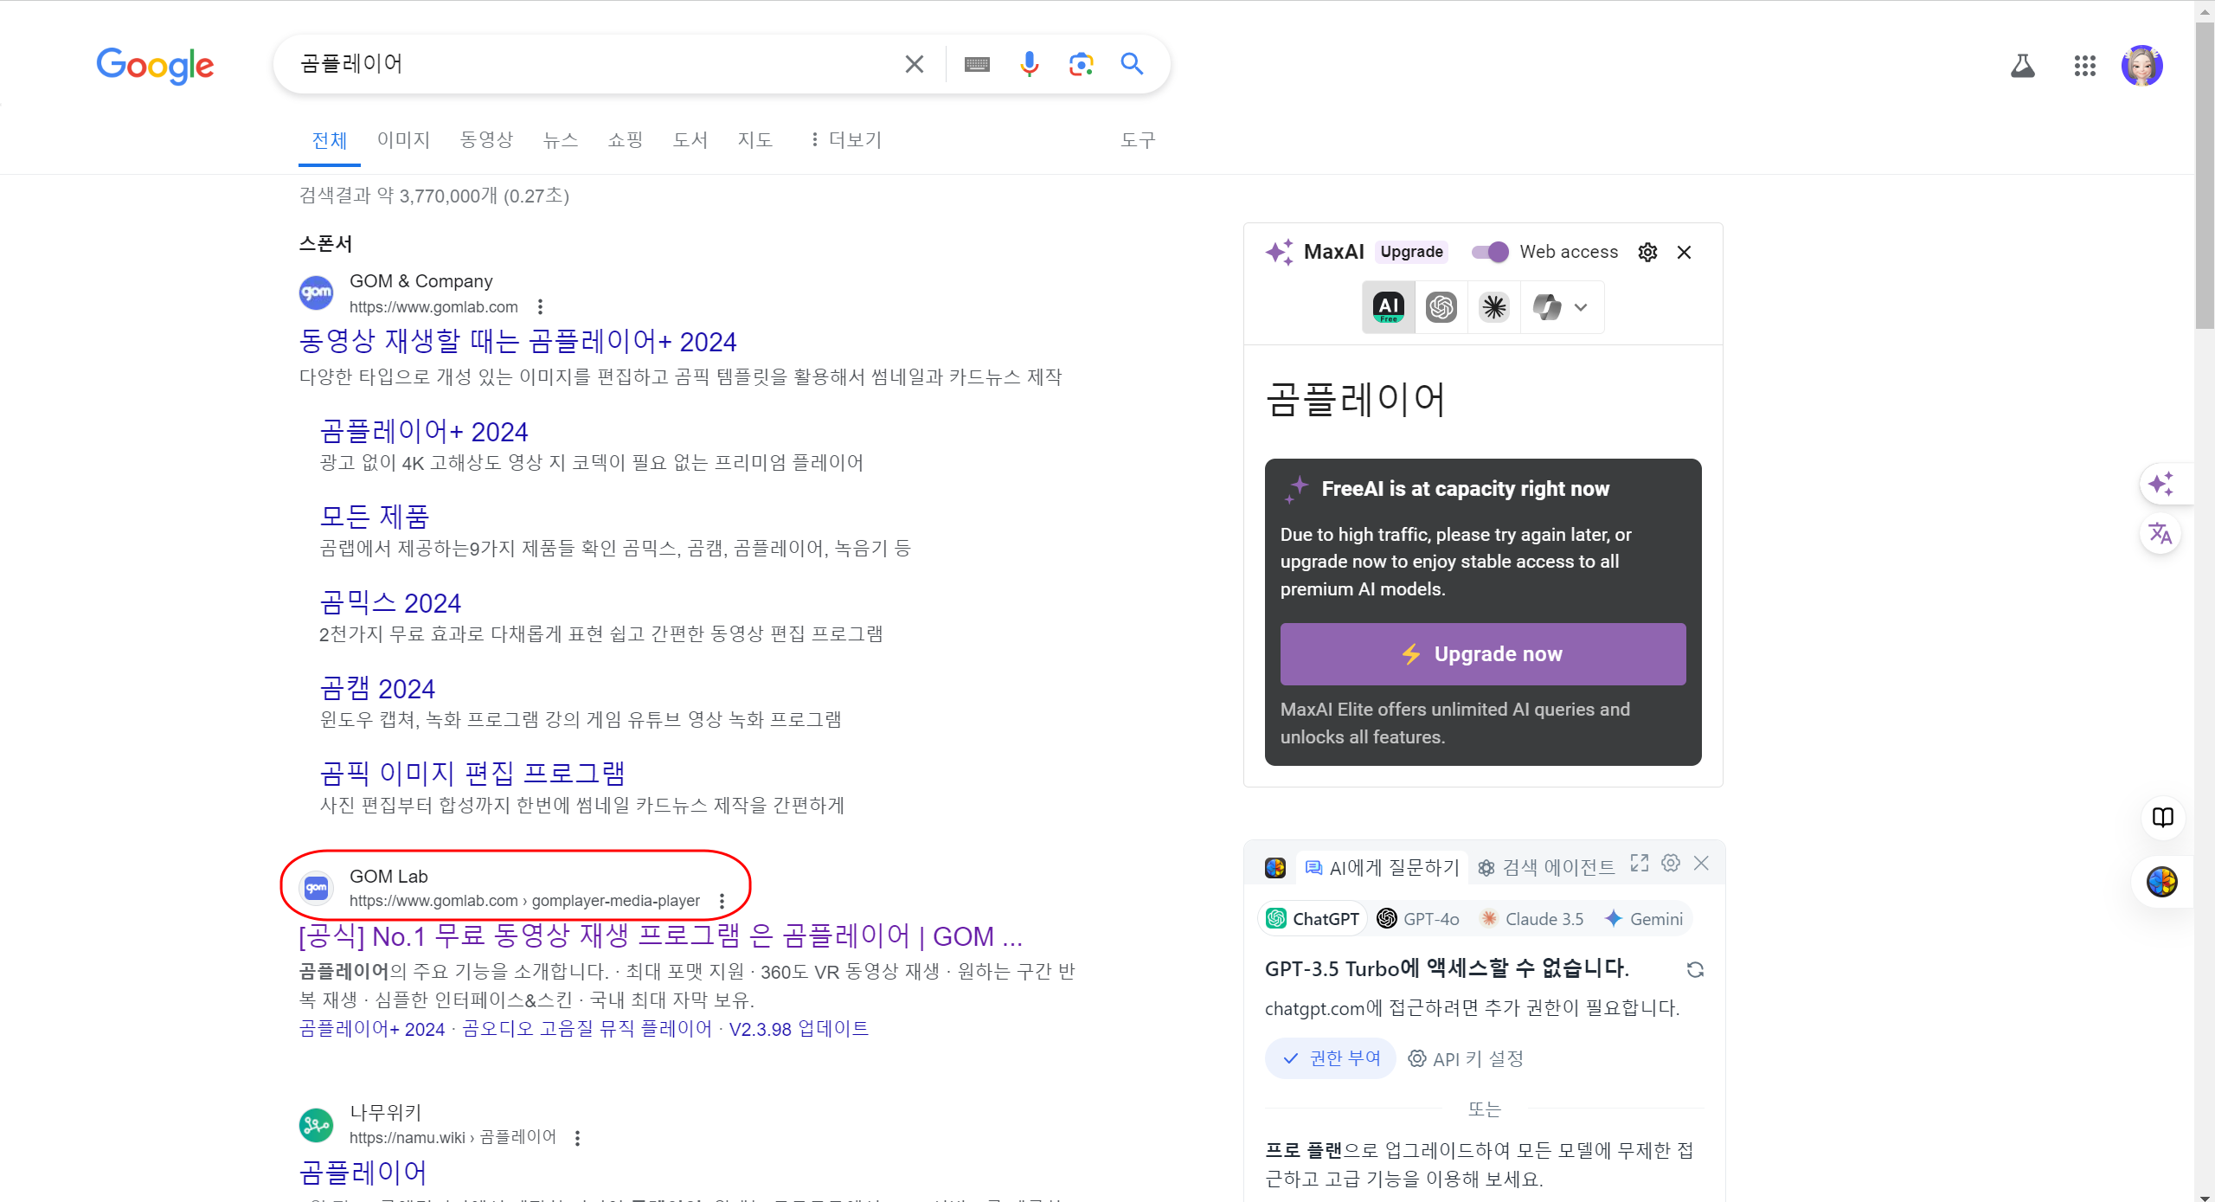
Task: Open the 동영상 재생할 때는 곰플레이어+ 2024 ad
Action: click(x=517, y=341)
